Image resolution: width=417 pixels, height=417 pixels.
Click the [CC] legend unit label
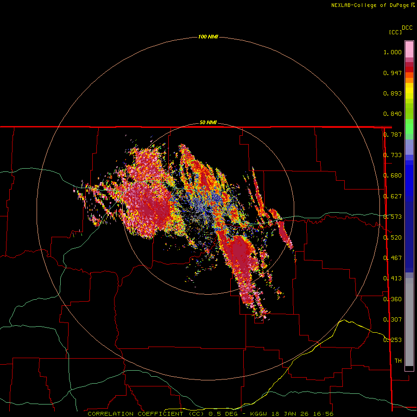395,32
